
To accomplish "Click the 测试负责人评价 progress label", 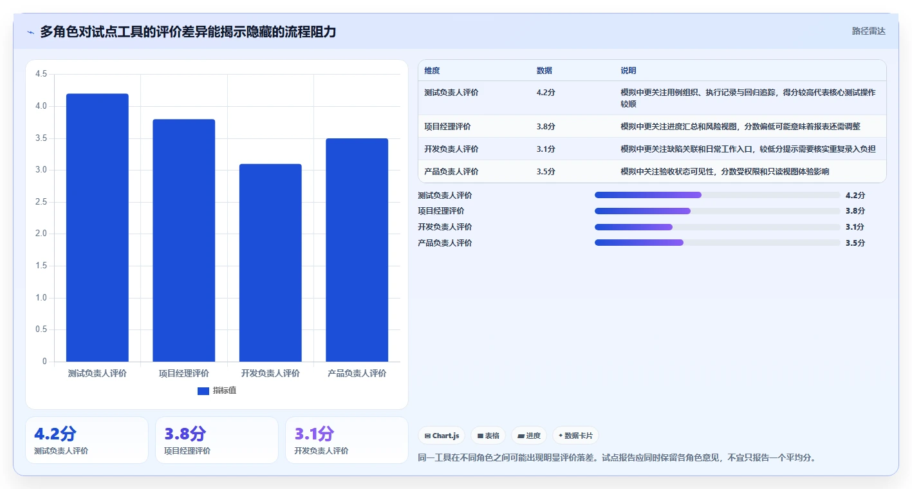I will pyautogui.click(x=445, y=196).
